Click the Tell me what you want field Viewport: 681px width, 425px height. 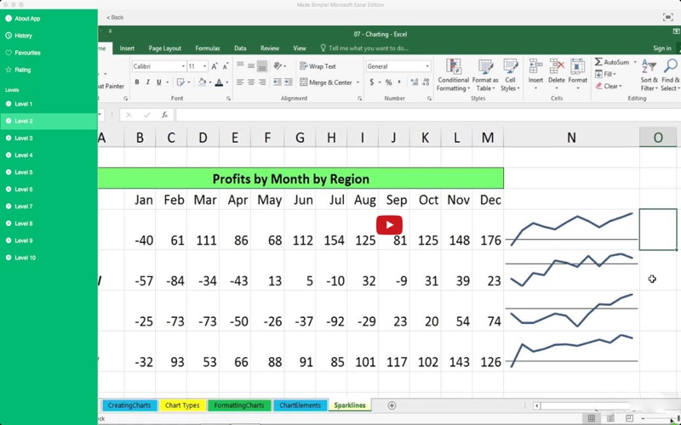coord(364,48)
